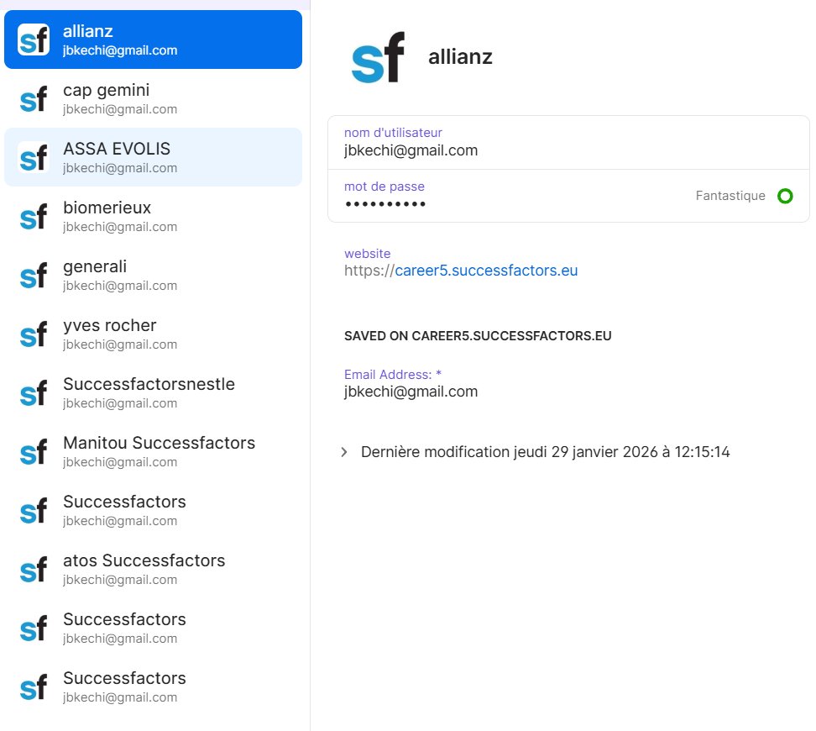Expand the Dernière modification chevron
Image resolution: width=816 pixels, height=731 pixels.
click(x=344, y=452)
